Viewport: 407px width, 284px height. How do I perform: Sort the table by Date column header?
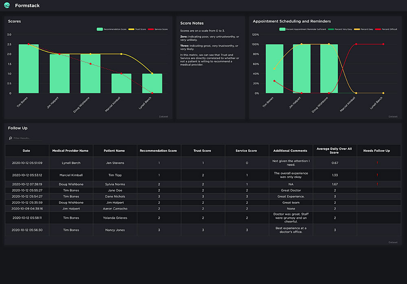pos(26,151)
